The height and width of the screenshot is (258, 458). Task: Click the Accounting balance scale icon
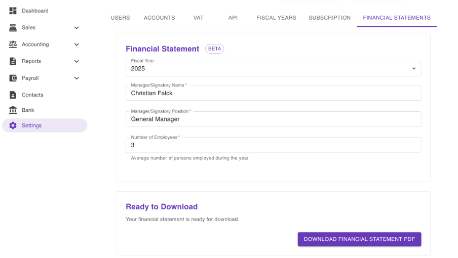[x=13, y=45]
